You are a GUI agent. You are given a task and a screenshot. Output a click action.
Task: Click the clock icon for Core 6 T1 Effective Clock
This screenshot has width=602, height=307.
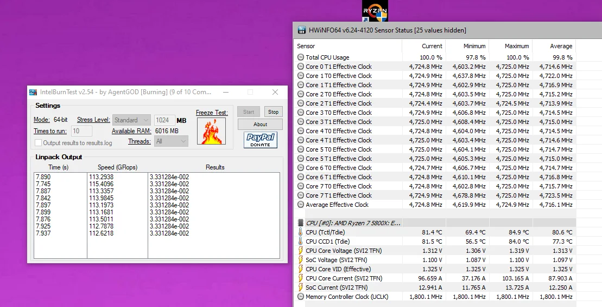(x=301, y=177)
